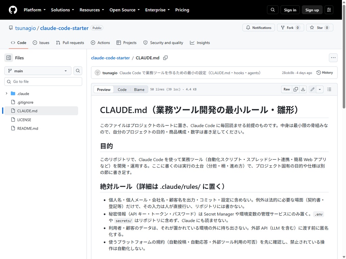Open the search magnifier in the header
This screenshot has height=259, width=346.
click(273, 10)
